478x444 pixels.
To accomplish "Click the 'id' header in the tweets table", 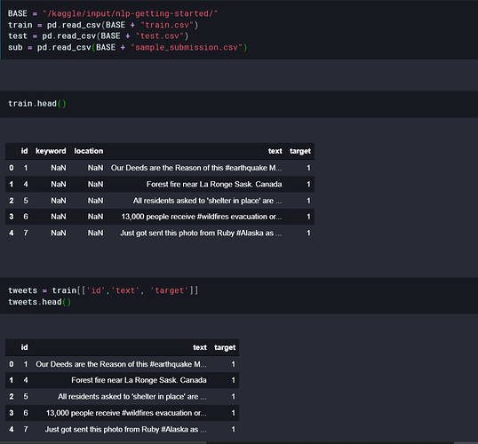I will [x=24, y=347].
